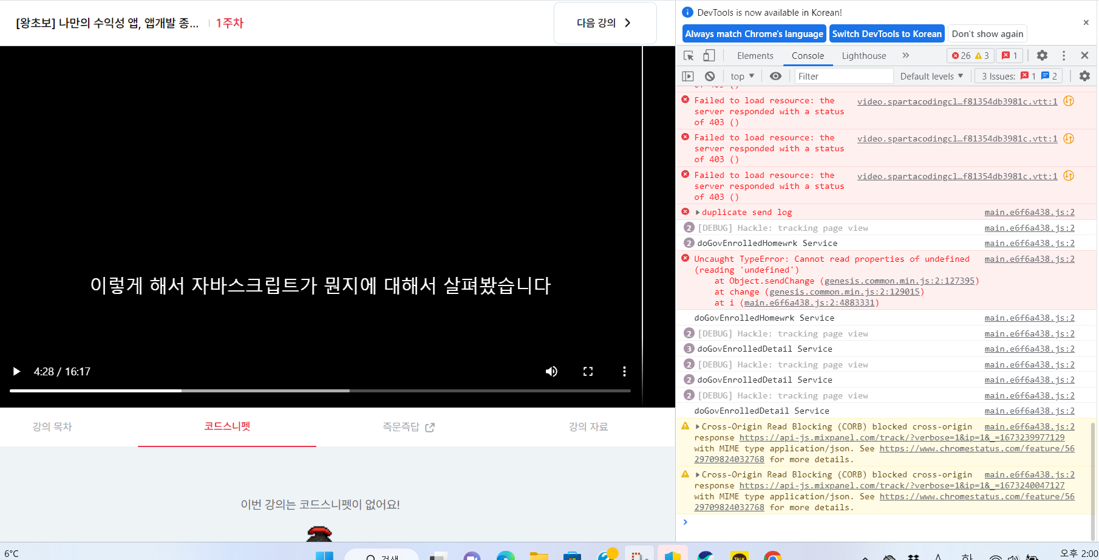Show the console sidebar
This screenshot has height=560, width=1099.
(688, 76)
